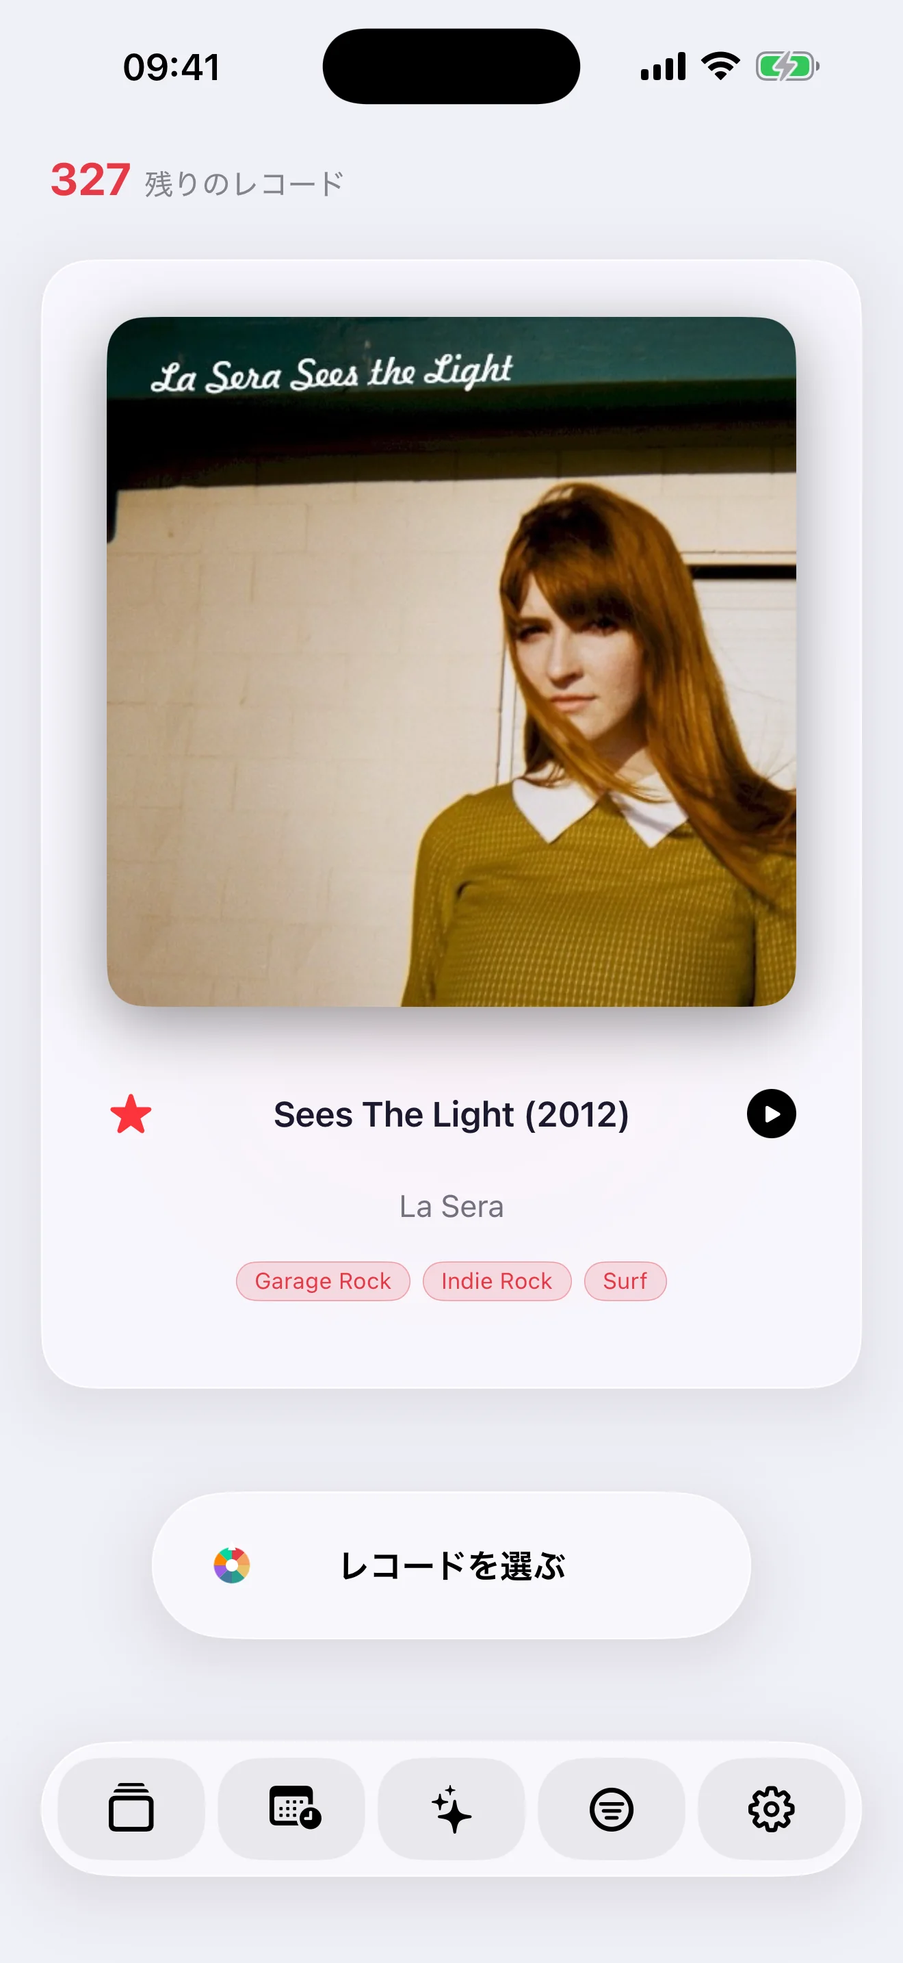Open the La Sera artist name
The width and height of the screenshot is (903, 1963).
click(x=451, y=1206)
